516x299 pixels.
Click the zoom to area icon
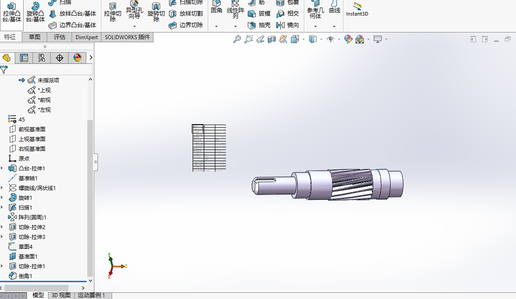(249, 40)
